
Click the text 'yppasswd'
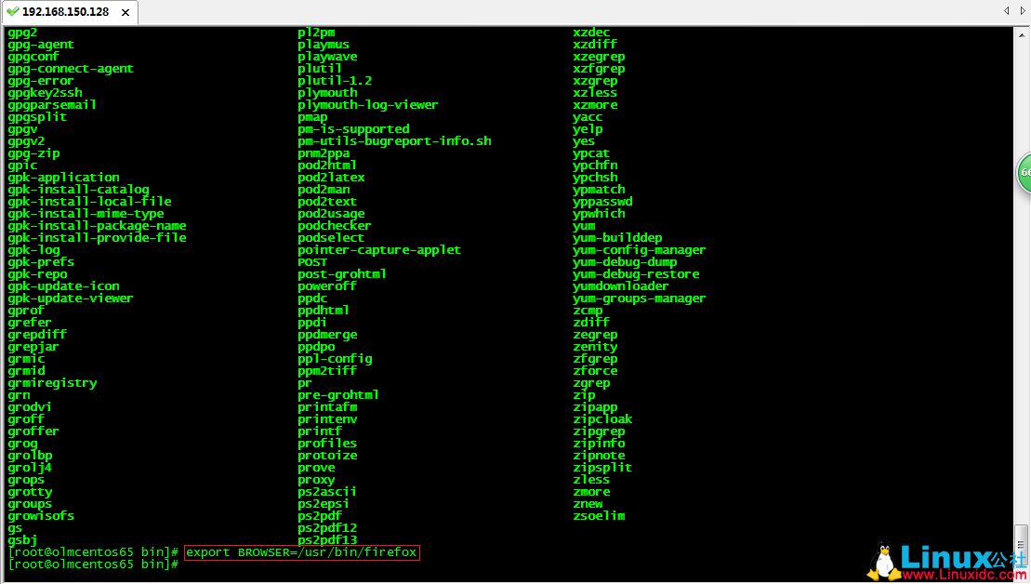[x=602, y=201]
